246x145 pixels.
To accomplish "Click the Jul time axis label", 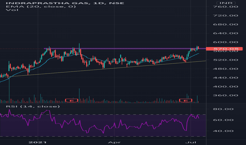I will coord(191,142).
